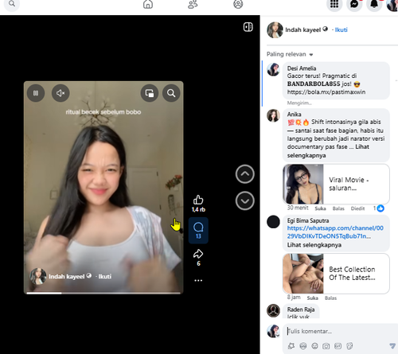The height and width of the screenshot is (354, 398).
Task: Open Raden Raja's avatar
Action: (x=273, y=310)
